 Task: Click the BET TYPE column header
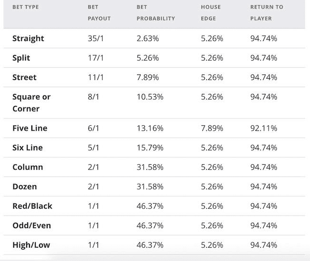[26, 7]
